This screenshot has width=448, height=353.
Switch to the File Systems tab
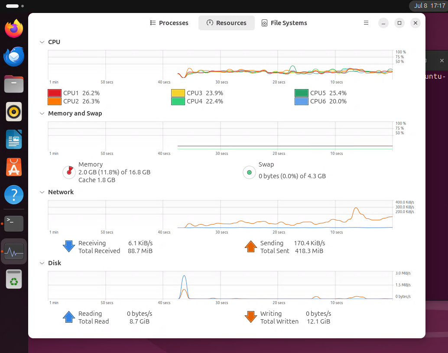tap(284, 23)
